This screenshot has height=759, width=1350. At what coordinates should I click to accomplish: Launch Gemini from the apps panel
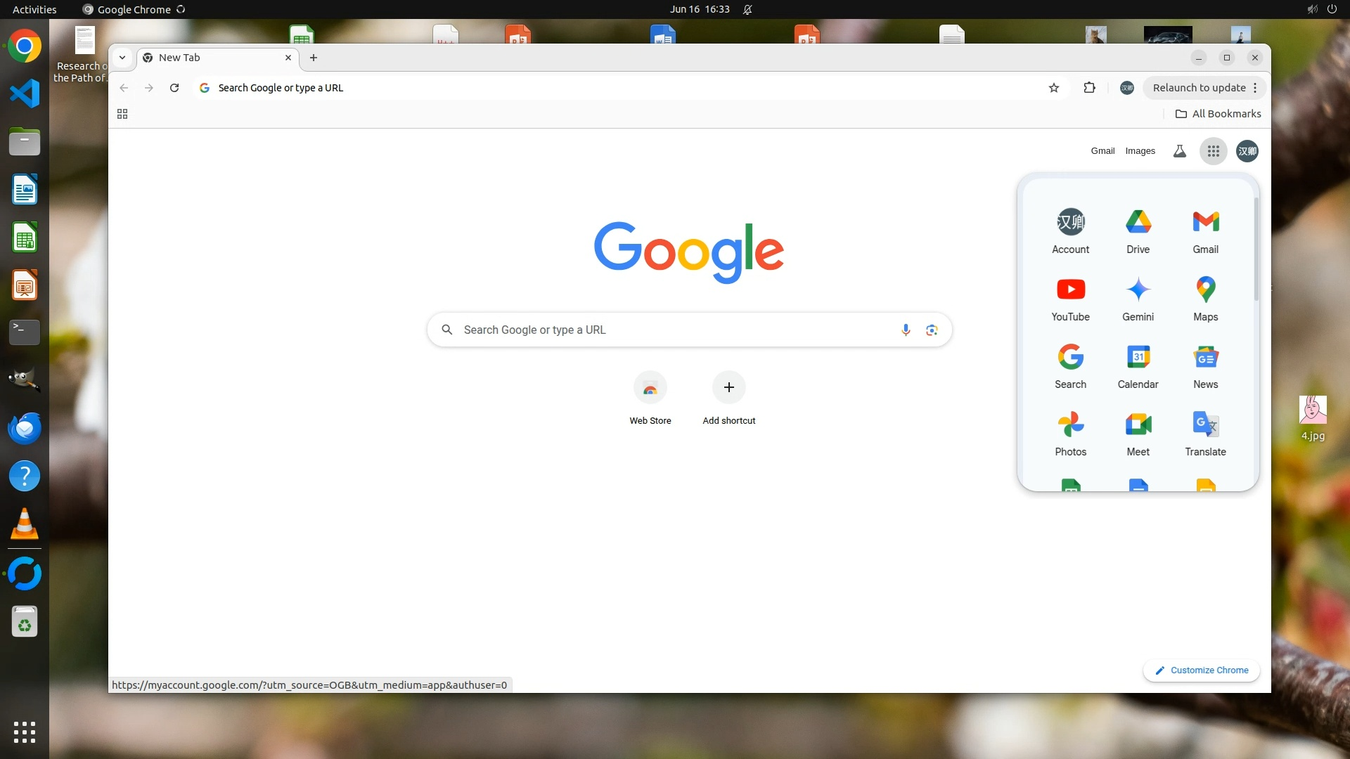[1138, 299]
